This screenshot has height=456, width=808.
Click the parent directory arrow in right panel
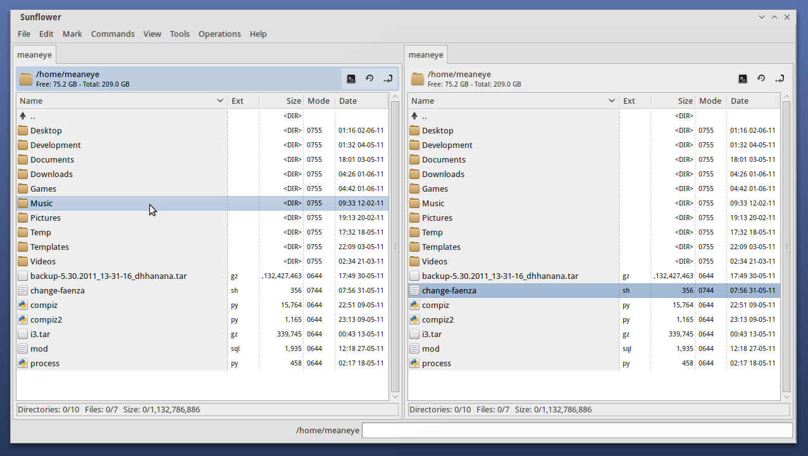414,116
